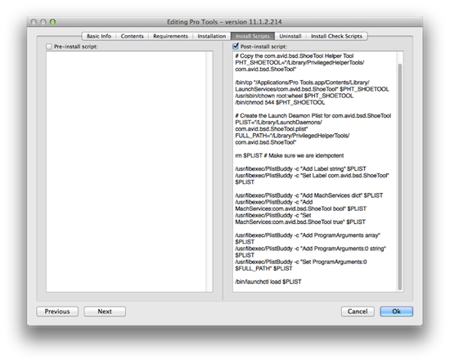Click the '/bin/chmod 544 $PHT_SHOETOOL' line
Screen dimensions: 450x363
tap(280, 102)
